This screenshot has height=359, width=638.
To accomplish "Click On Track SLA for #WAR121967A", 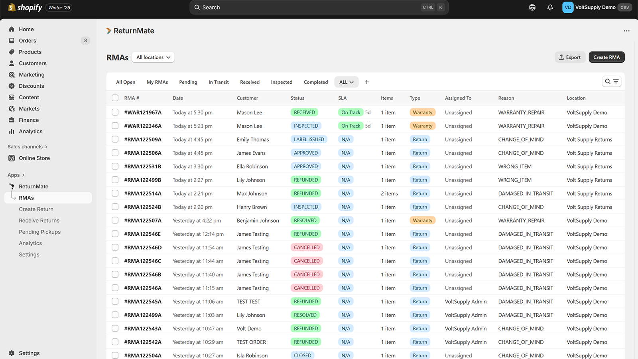I will (x=351, y=112).
